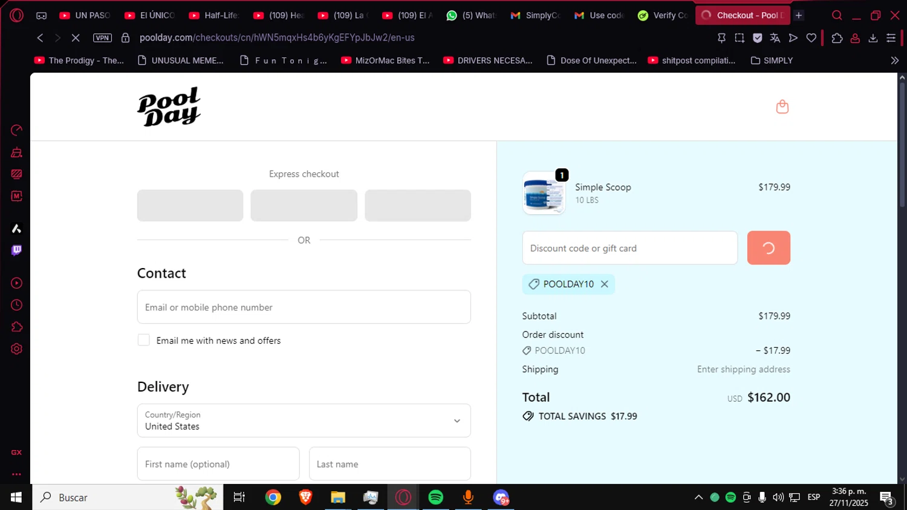
Task: Focus the Last name field
Action: click(x=390, y=464)
